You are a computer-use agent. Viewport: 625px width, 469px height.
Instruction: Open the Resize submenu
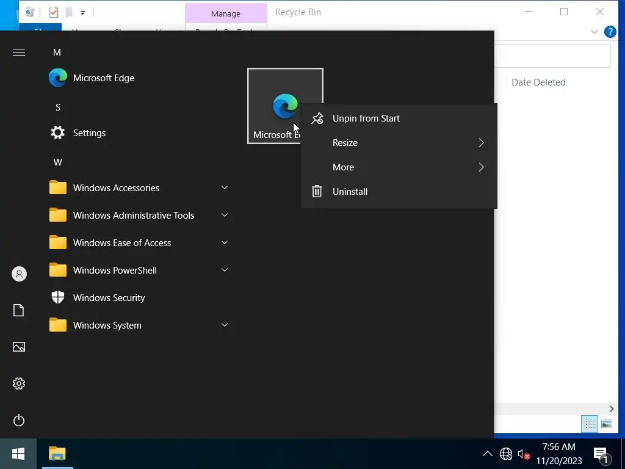[x=399, y=143]
